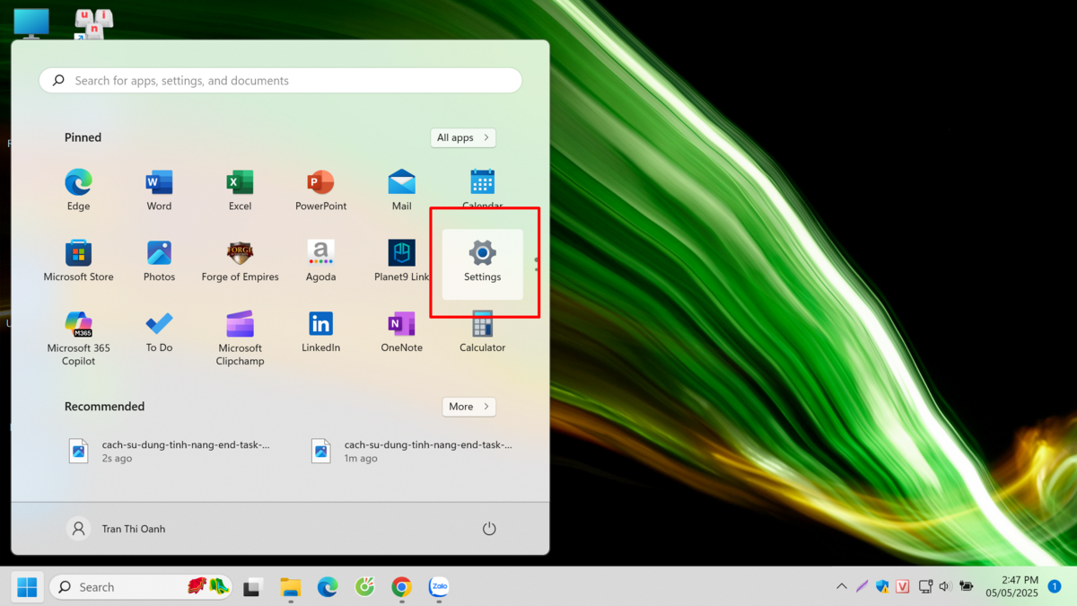Open File Explorer from taskbar
This screenshot has height=606, width=1077.
tap(290, 587)
